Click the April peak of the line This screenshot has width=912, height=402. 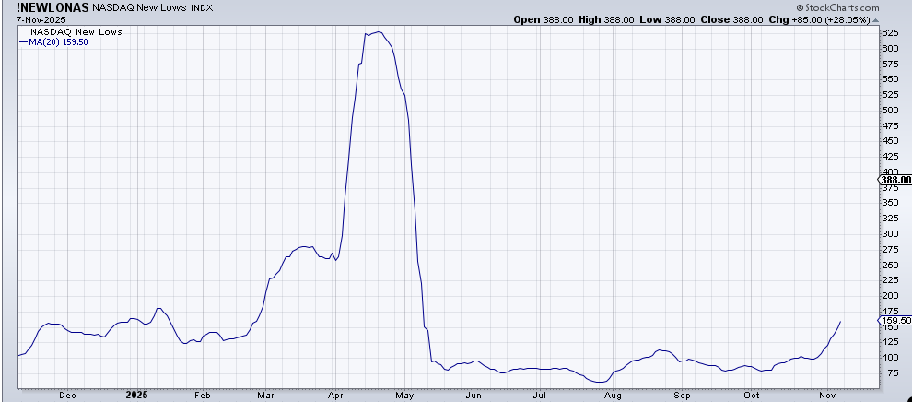click(x=379, y=32)
